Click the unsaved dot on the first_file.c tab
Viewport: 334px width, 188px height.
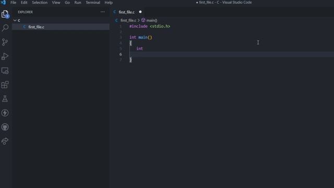click(140, 12)
